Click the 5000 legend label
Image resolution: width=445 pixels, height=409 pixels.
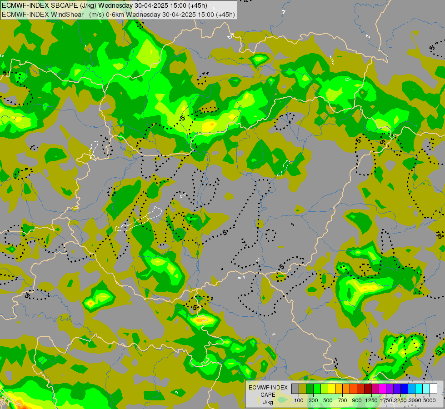click(x=430, y=400)
